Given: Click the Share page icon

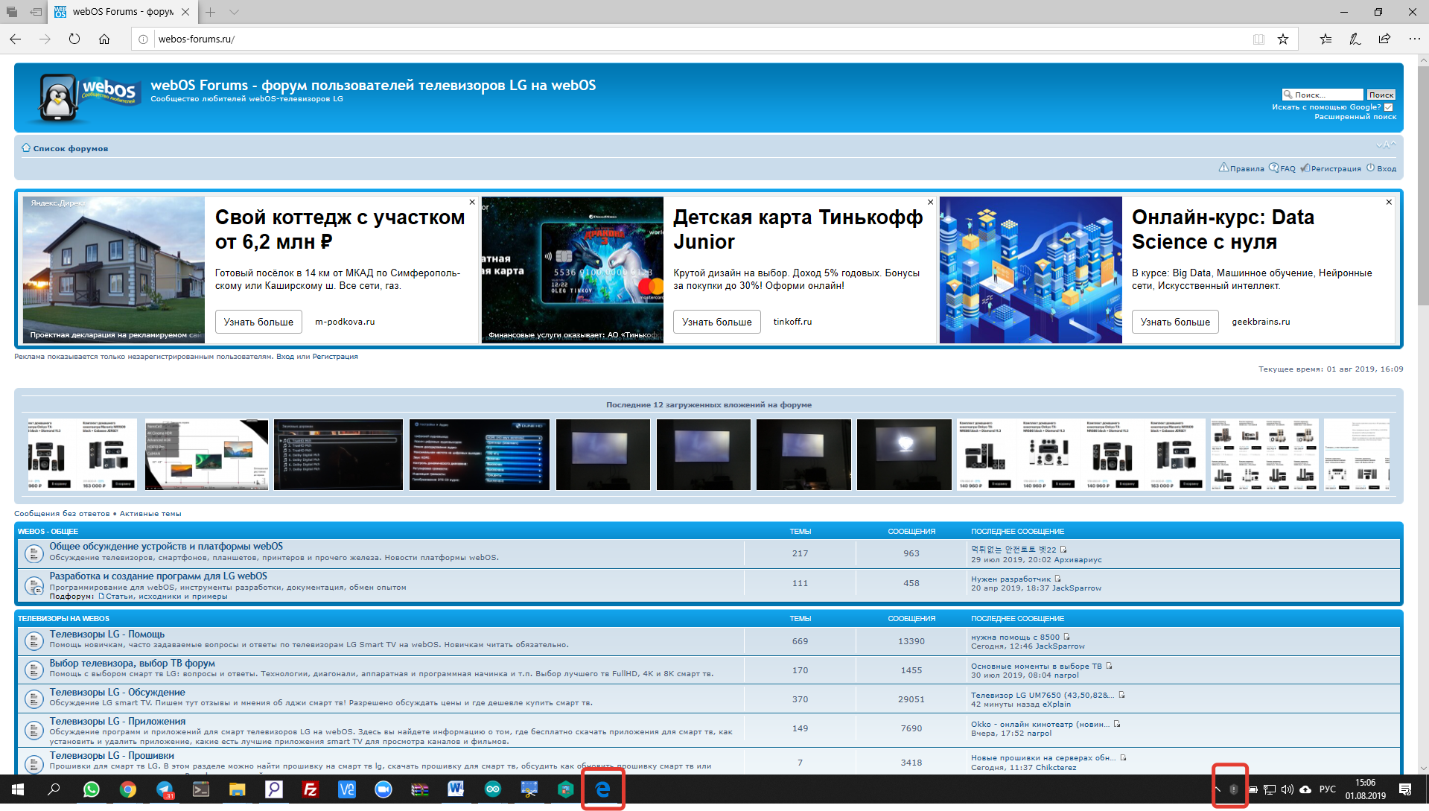Looking at the screenshot, I should point(1384,39).
